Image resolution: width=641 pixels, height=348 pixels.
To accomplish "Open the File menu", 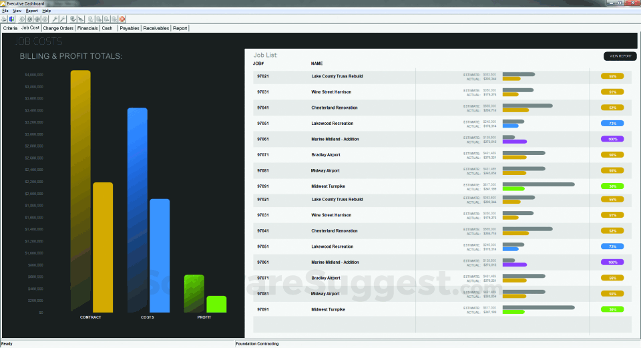I will coord(5,11).
